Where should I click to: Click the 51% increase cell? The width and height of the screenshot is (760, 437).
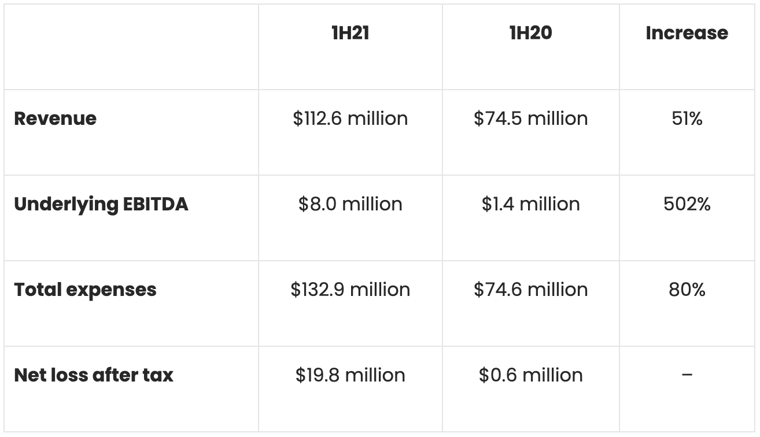coord(687,118)
